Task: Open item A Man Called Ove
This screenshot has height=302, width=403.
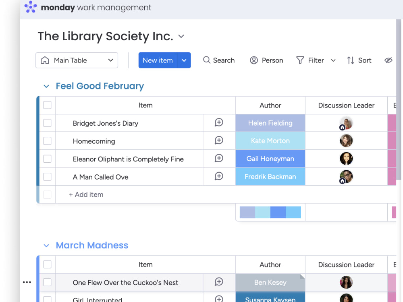Action: click(x=100, y=177)
